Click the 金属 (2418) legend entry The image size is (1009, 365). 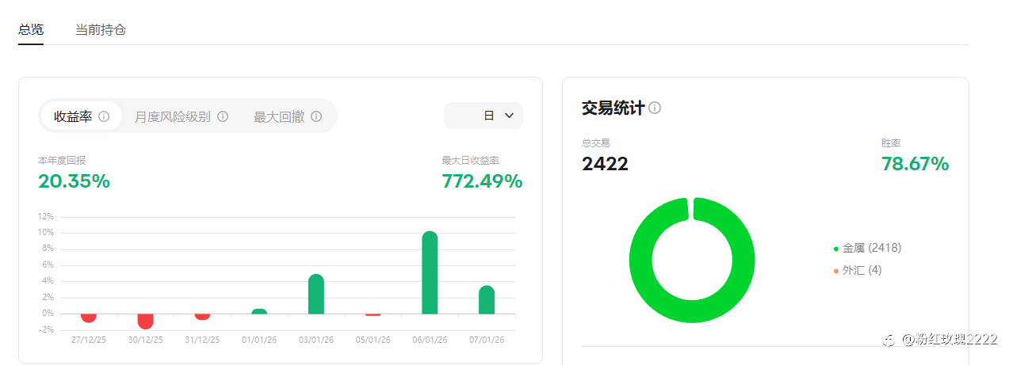click(x=867, y=248)
